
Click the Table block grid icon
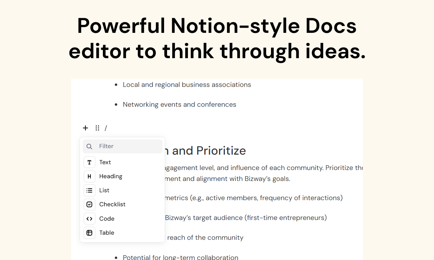(x=90, y=233)
